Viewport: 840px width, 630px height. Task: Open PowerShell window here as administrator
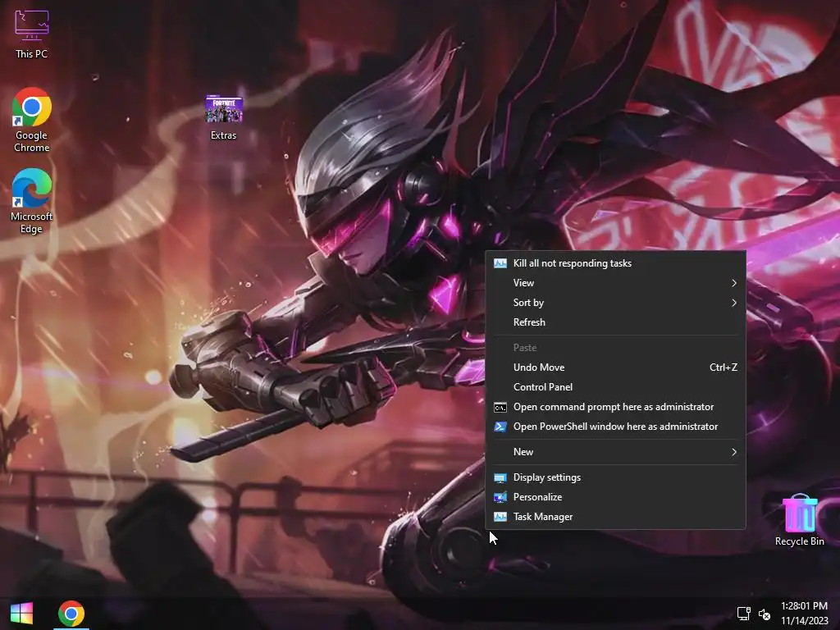click(x=615, y=427)
